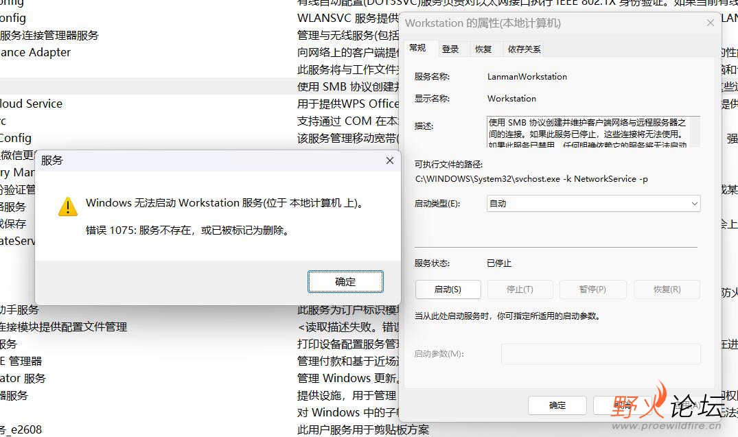
Task: Select the '_e2608' row in services list
Action: coord(21,429)
